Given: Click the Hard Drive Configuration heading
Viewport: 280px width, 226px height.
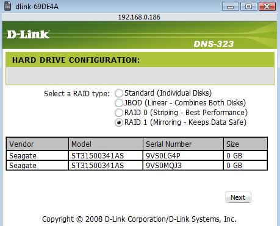Looking at the screenshot, I should coord(76,60).
